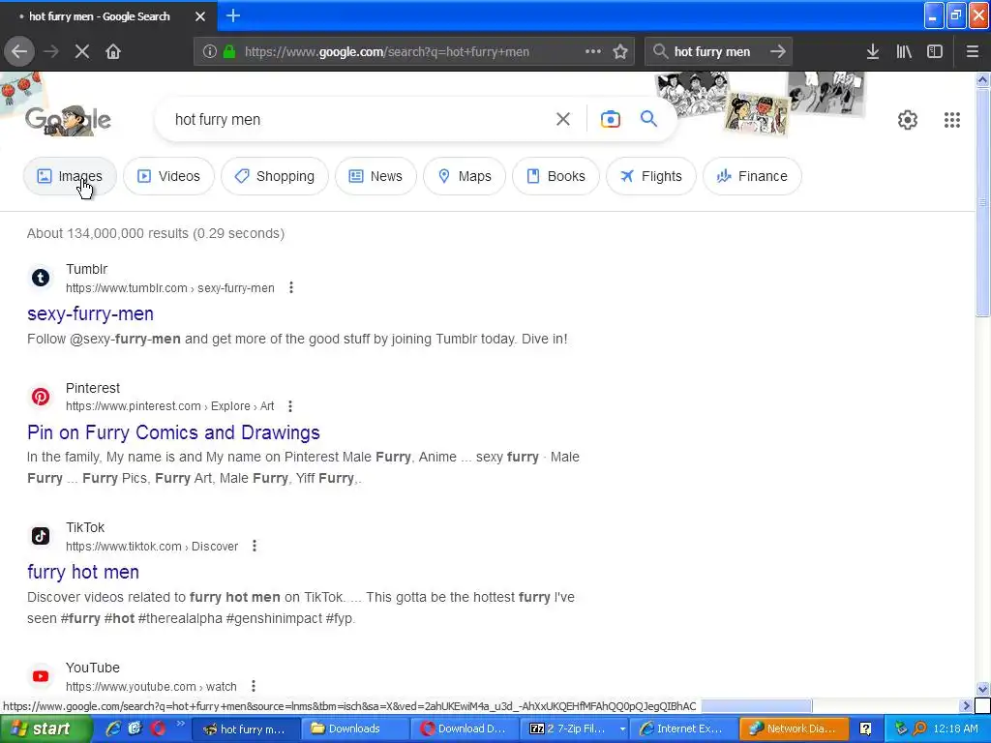Click the Tumblr site favicon

[41, 278]
